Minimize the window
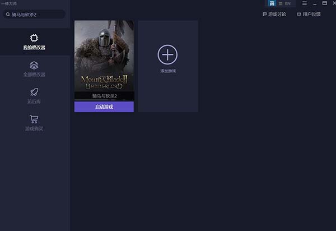This screenshot has height=231, width=336. [315, 3]
